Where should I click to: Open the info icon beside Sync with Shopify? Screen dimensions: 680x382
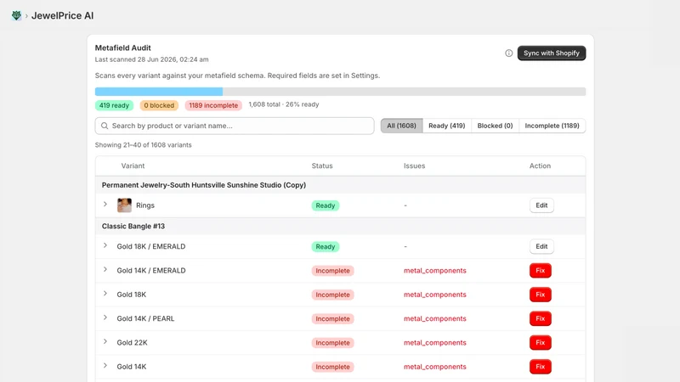(x=508, y=53)
